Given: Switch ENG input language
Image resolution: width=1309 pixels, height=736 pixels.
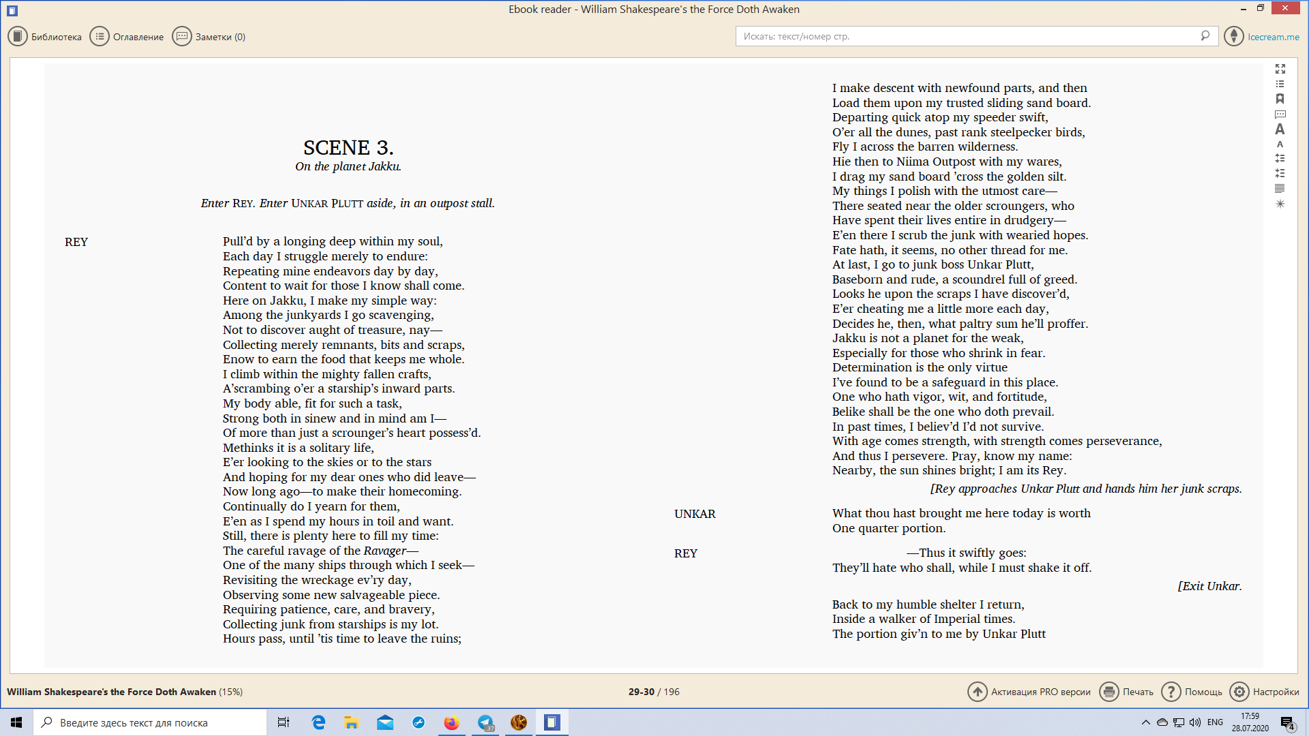Looking at the screenshot, I should 1215,722.
